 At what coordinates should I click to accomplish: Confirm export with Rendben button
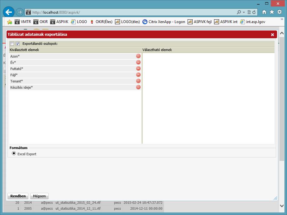(18, 196)
